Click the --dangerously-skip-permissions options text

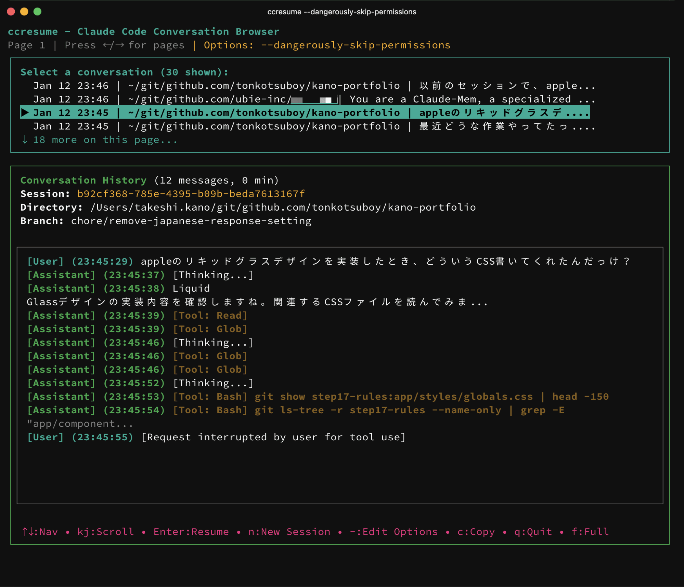[x=356, y=45]
